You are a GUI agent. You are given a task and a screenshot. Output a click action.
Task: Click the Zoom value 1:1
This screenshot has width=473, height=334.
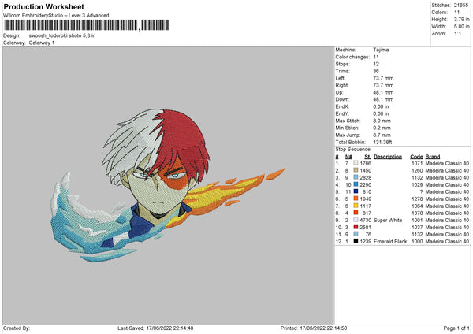(457, 33)
